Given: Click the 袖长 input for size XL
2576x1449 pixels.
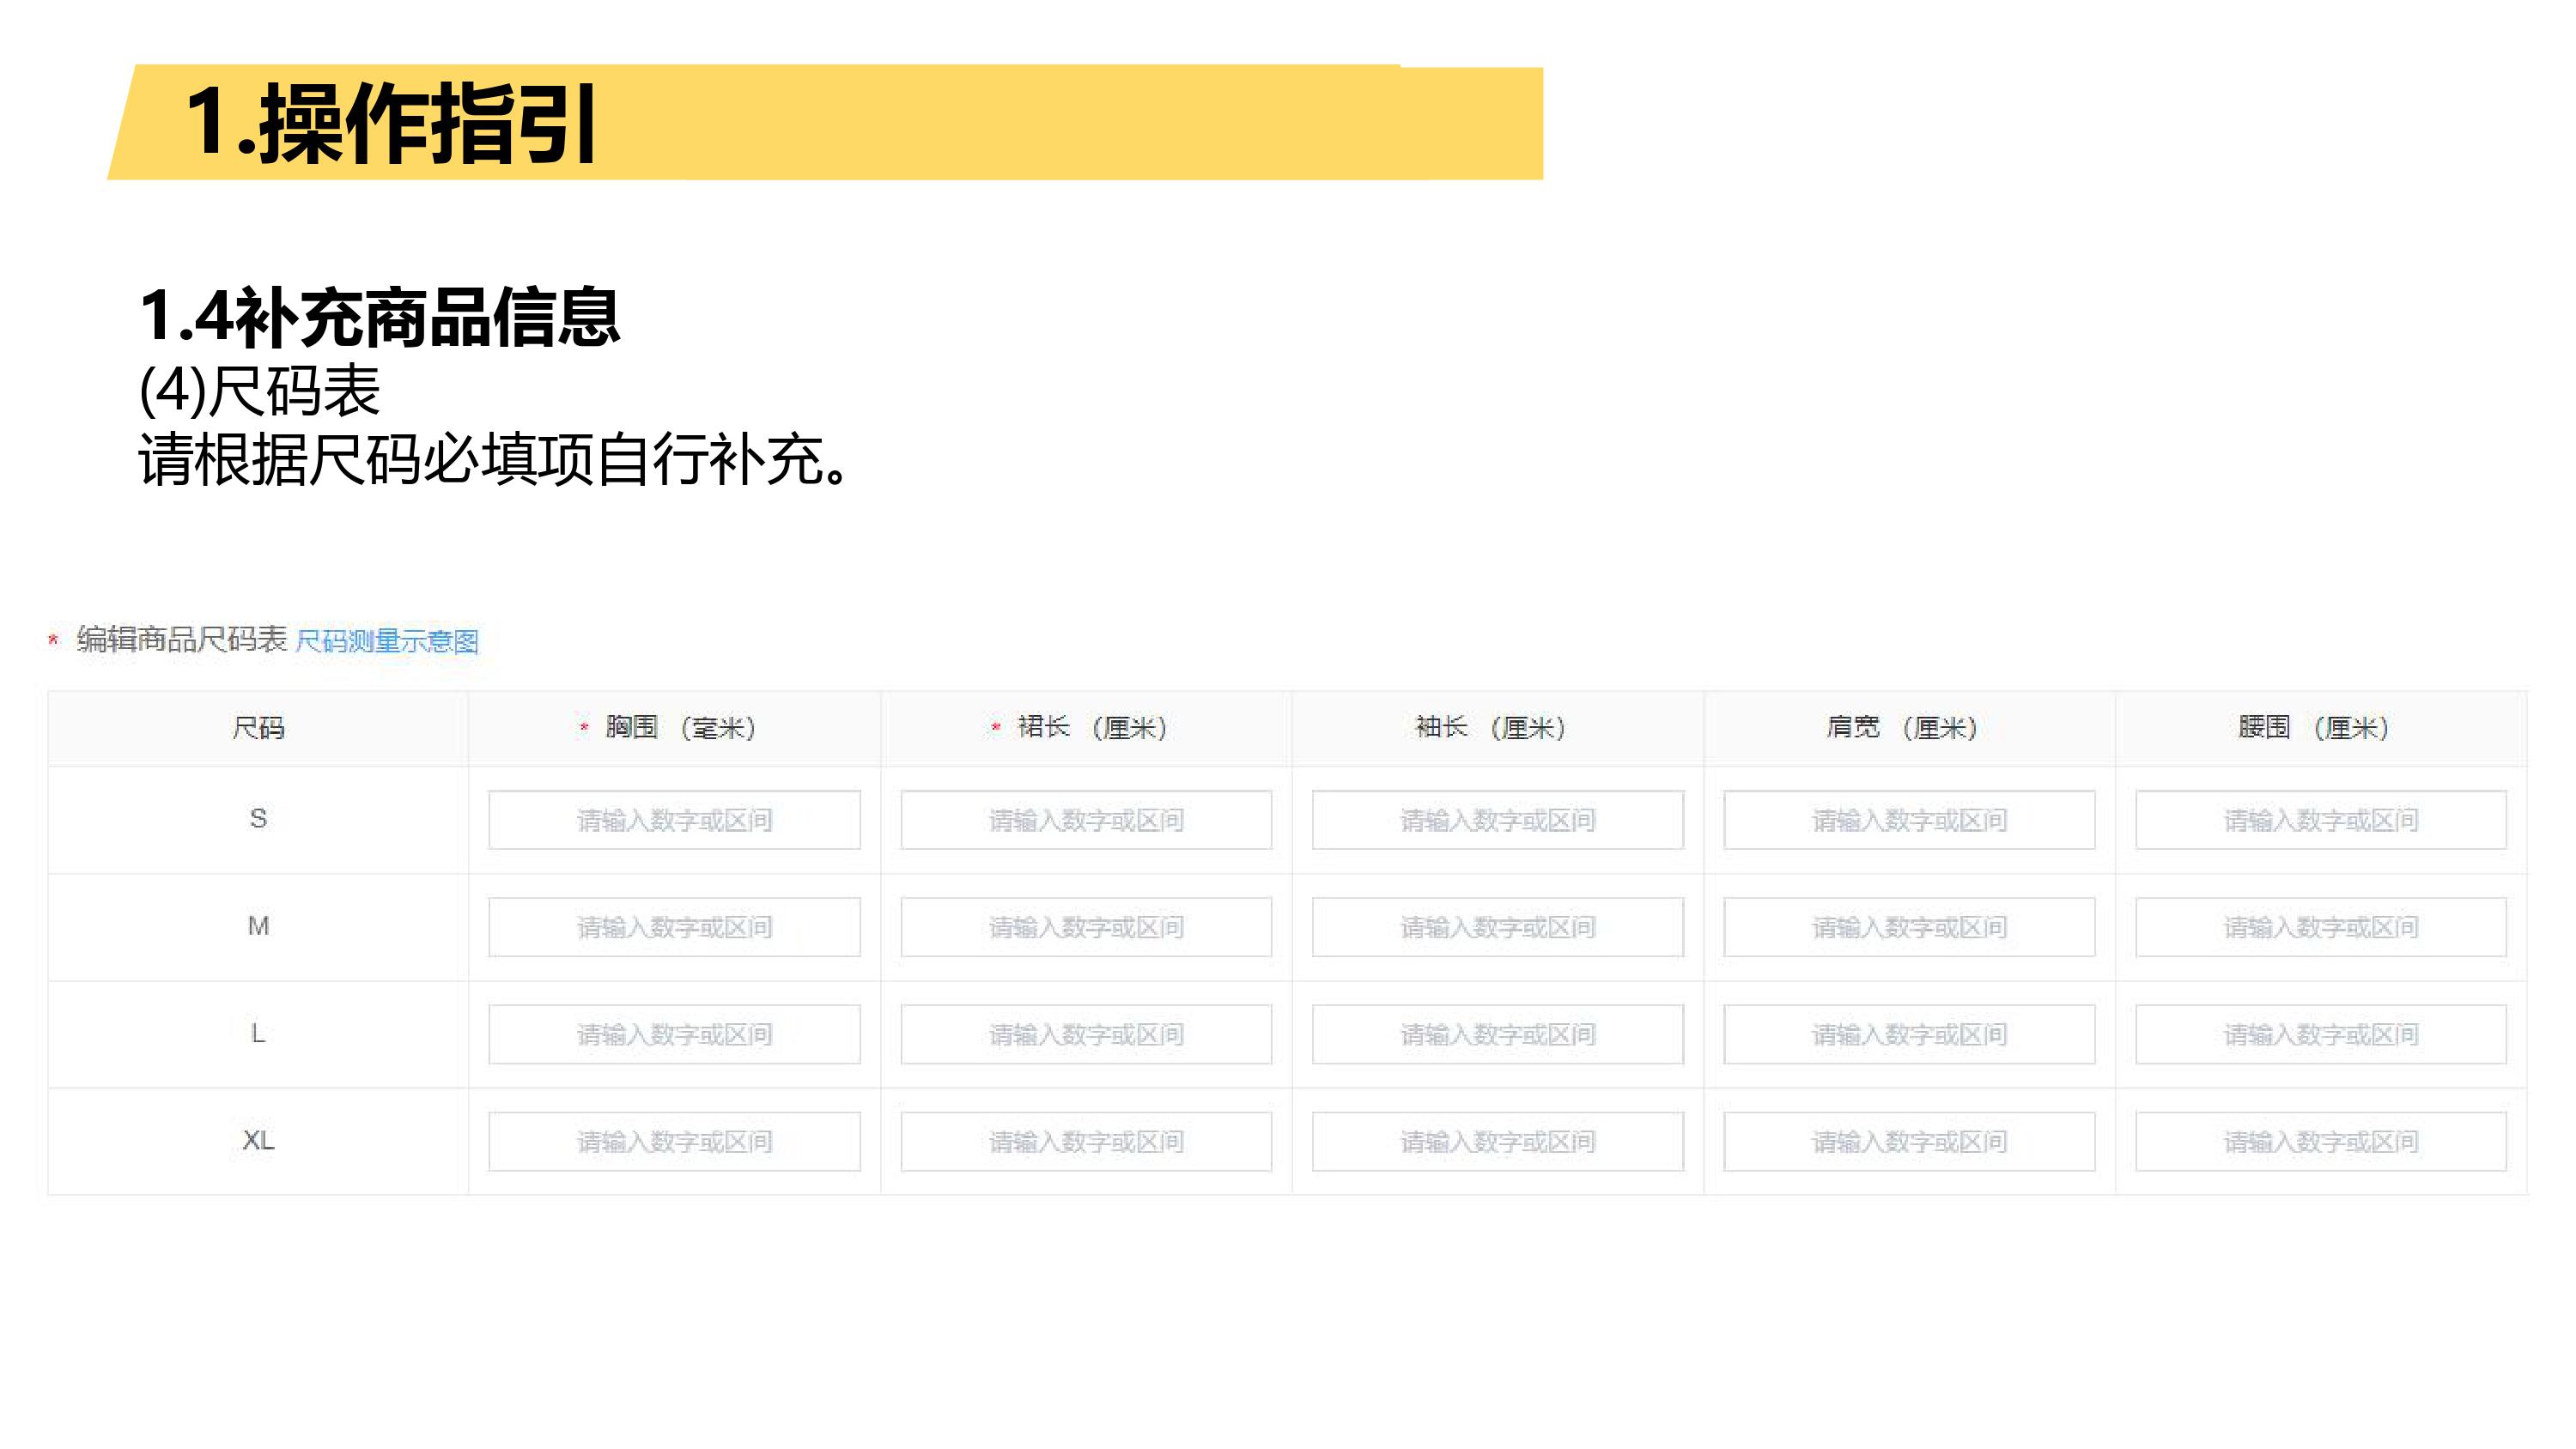Looking at the screenshot, I should (1498, 1141).
